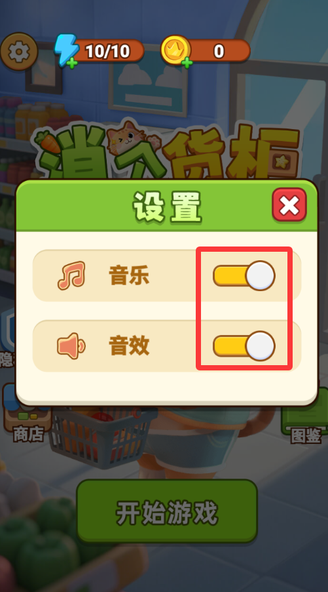This screenshot has height=592, width=328.
Task: Tap the speaker sound effects icon
Action: pos(71,345)
